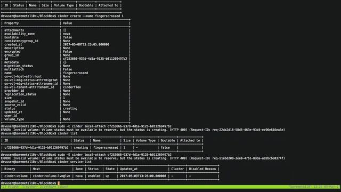Select false in the cinder list Bootable column

[165, 148]
